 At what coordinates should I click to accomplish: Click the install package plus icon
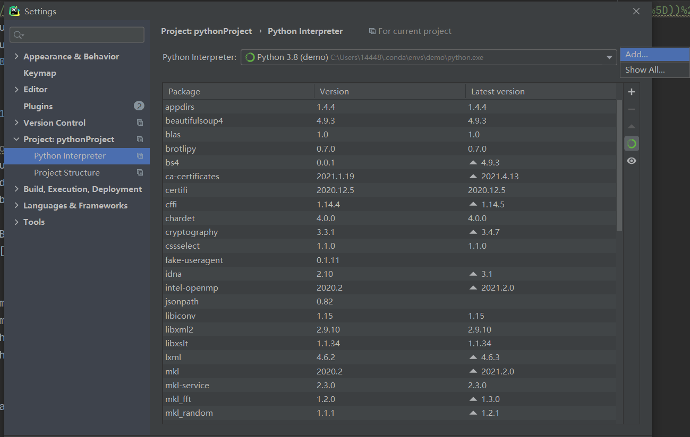632,92
